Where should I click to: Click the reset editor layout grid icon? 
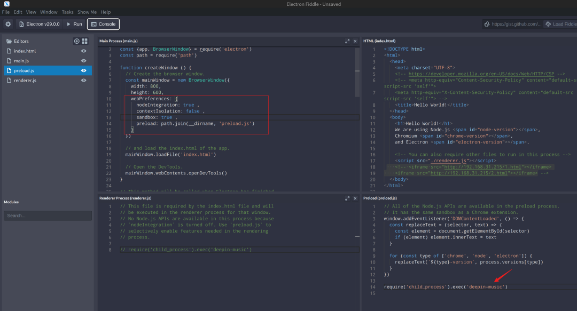click(84, 41)
